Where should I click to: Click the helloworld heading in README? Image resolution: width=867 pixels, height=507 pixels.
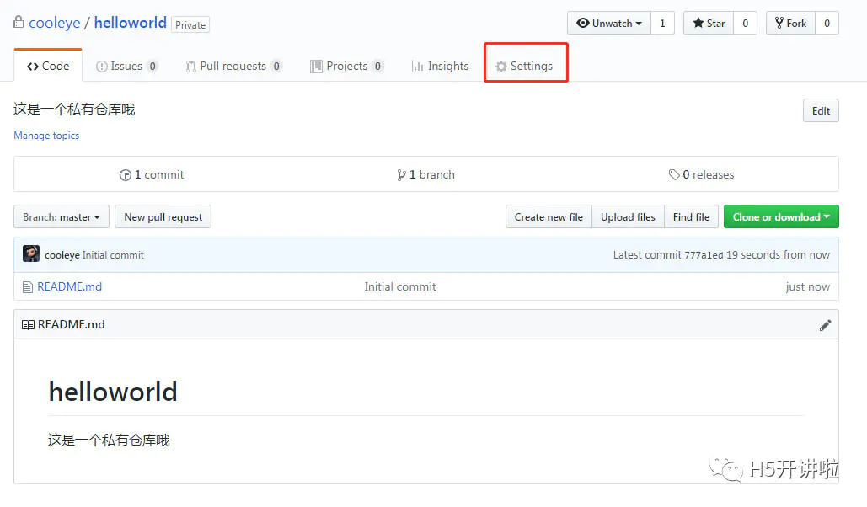click(113, 392)
